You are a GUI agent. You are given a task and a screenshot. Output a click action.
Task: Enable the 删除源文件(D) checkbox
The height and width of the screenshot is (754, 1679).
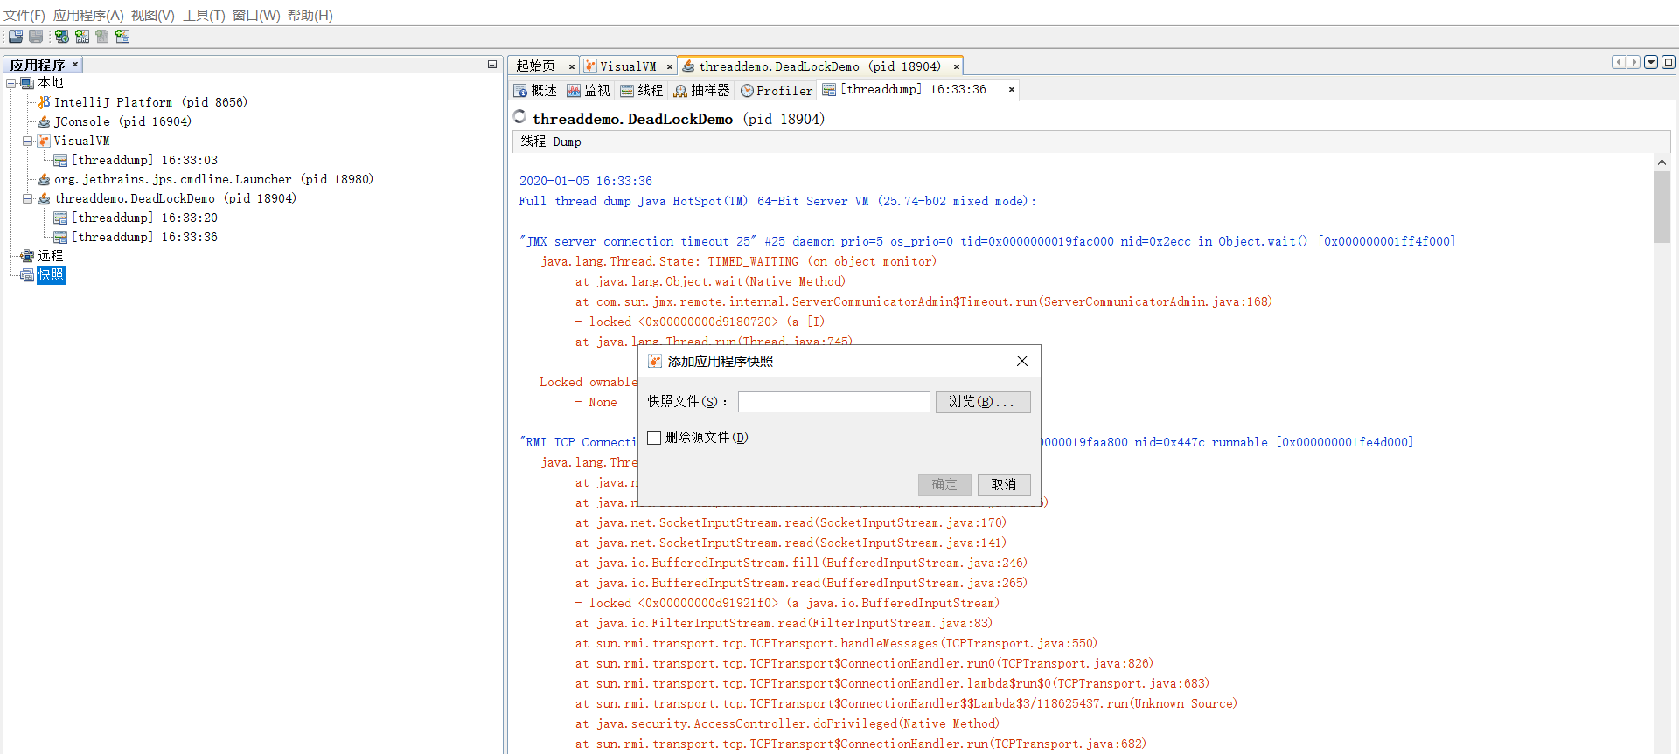[654, 438]
